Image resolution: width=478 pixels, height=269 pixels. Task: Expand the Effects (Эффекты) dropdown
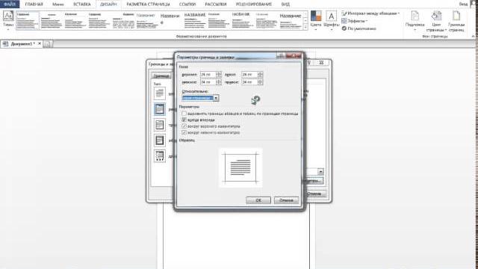coord(355,21)
